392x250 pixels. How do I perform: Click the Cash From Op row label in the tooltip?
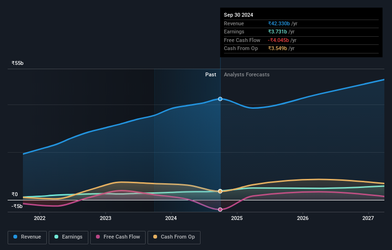click(x=241, y=49)
